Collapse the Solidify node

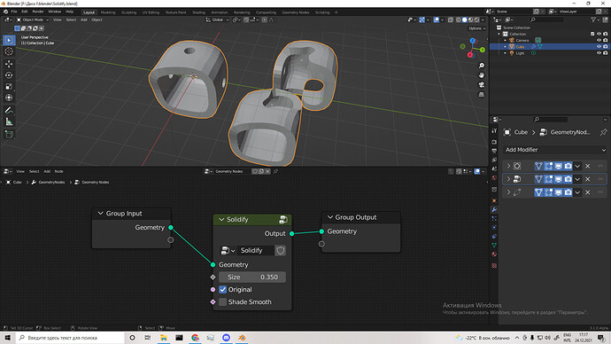(221, 220)
